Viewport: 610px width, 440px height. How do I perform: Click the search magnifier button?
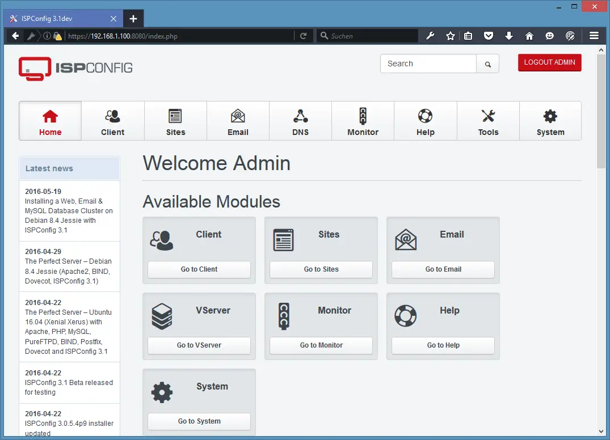pos(488,64)
